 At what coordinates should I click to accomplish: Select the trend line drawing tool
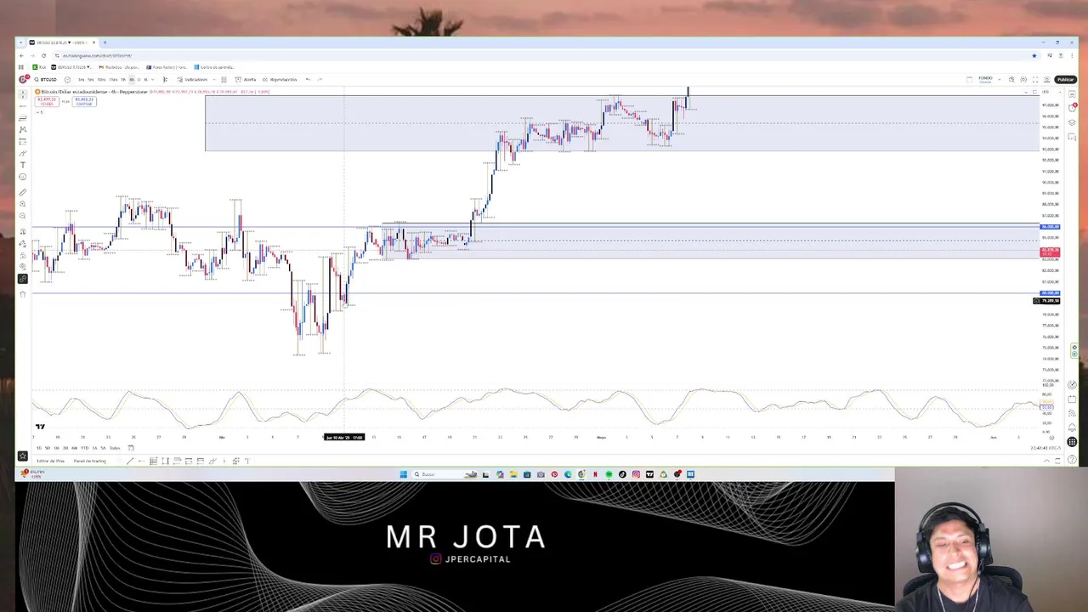pos(22,106)
